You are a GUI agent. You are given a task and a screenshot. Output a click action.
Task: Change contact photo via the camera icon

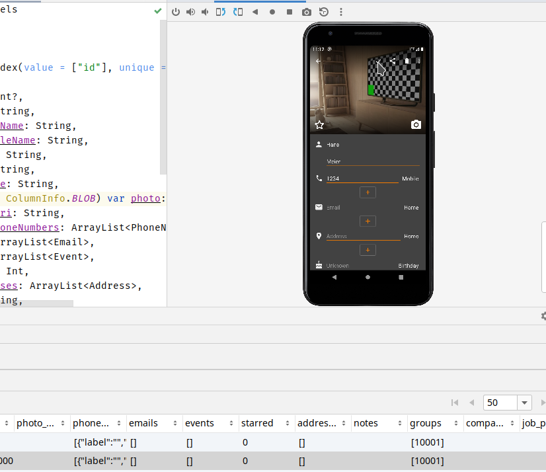tap(416, 124)
